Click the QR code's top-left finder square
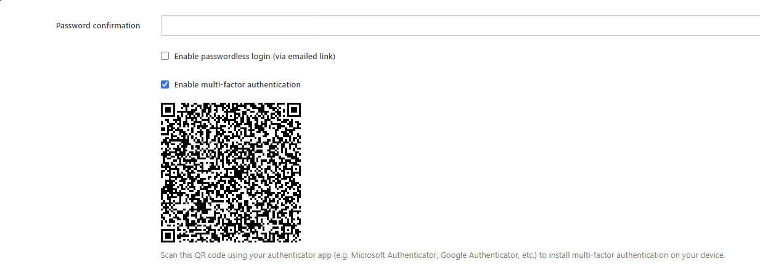This screenshot has height=272, width=760. (168, 110)
